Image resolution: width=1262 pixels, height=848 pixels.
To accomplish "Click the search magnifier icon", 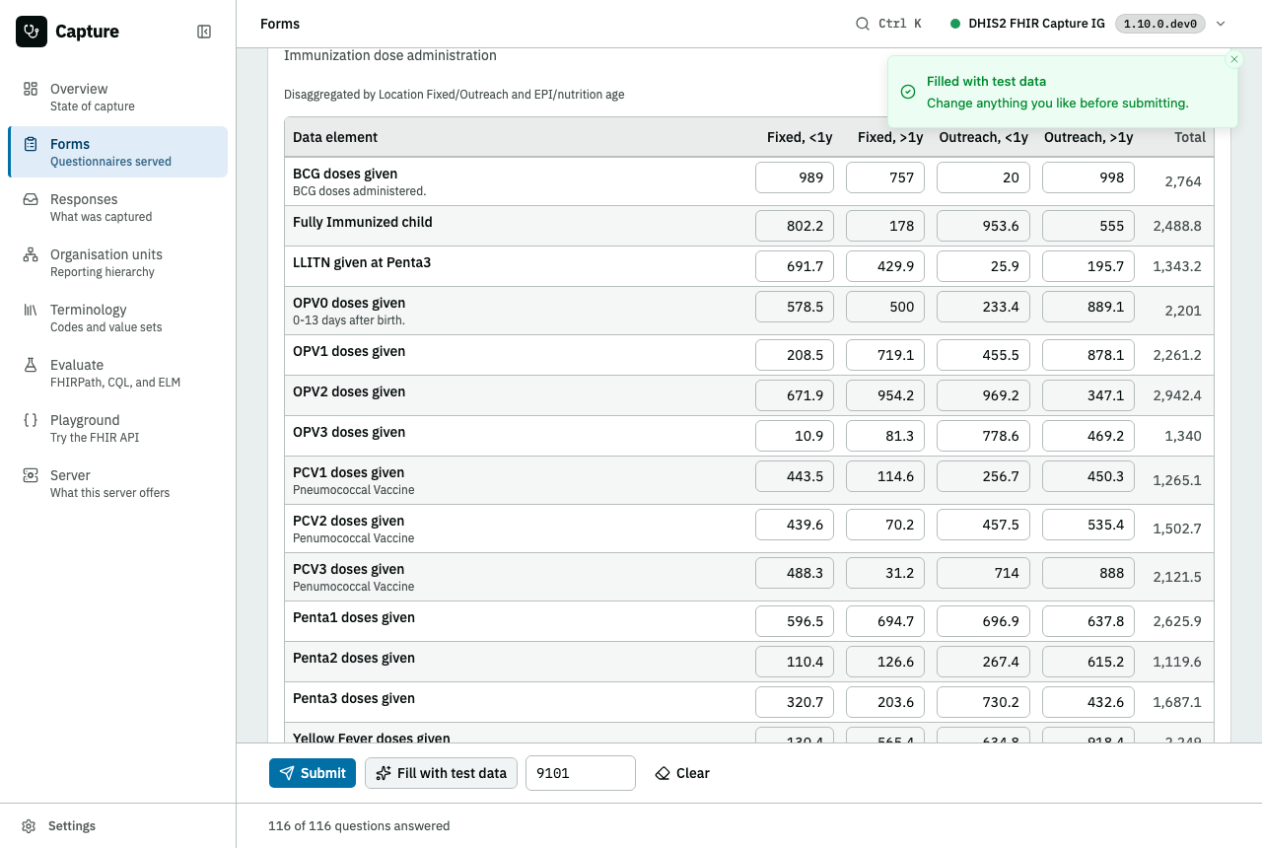I will coord(863,24).
